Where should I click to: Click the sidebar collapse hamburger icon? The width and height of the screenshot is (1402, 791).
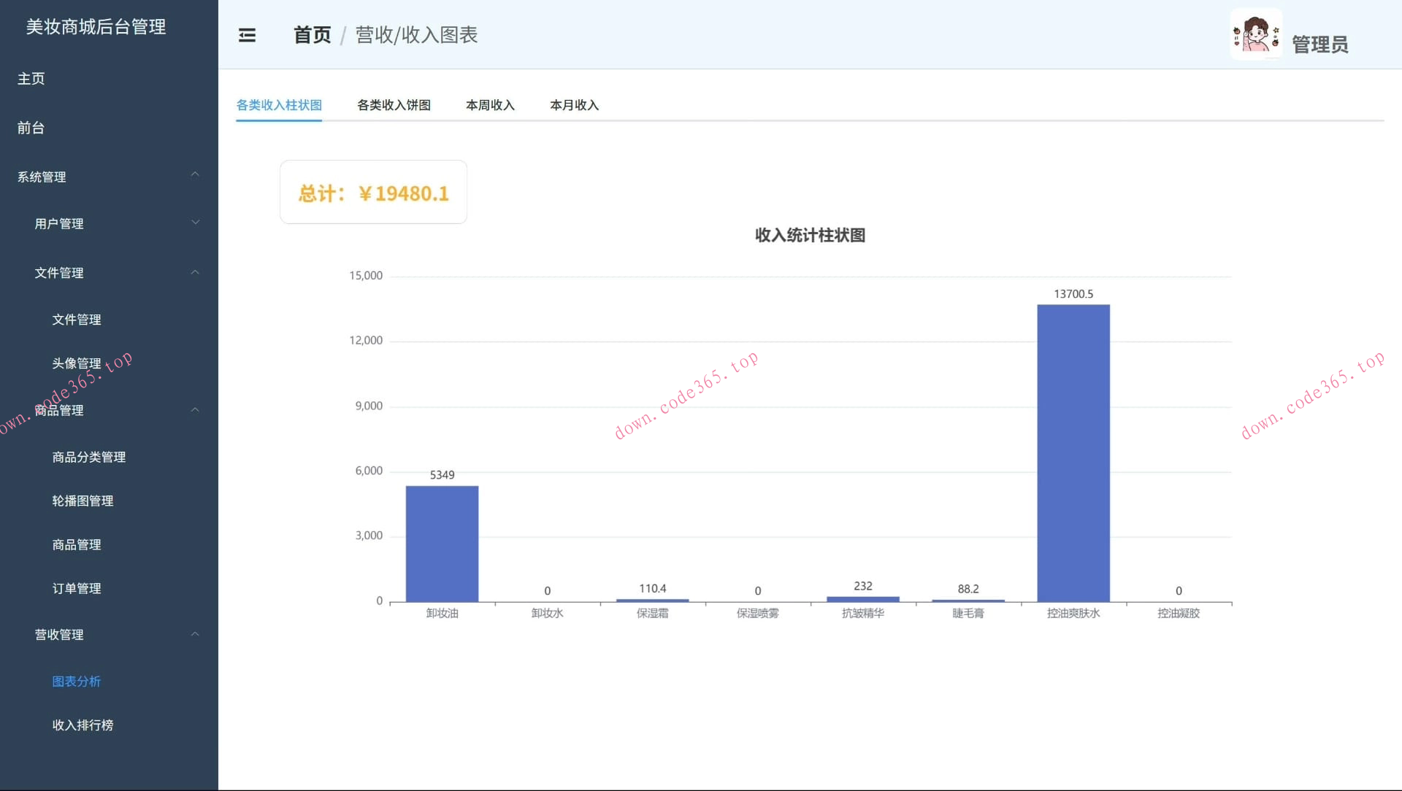[248, 35]
